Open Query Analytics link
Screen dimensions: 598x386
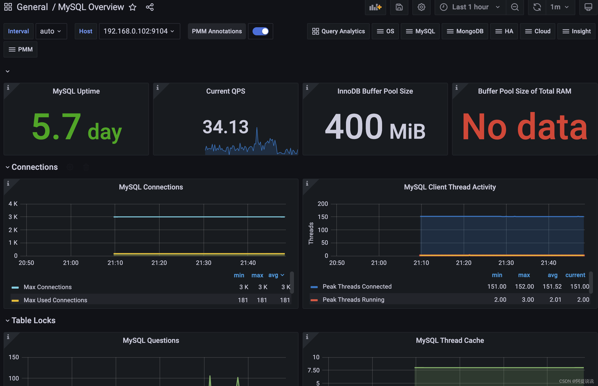click(x=338, y=31)
